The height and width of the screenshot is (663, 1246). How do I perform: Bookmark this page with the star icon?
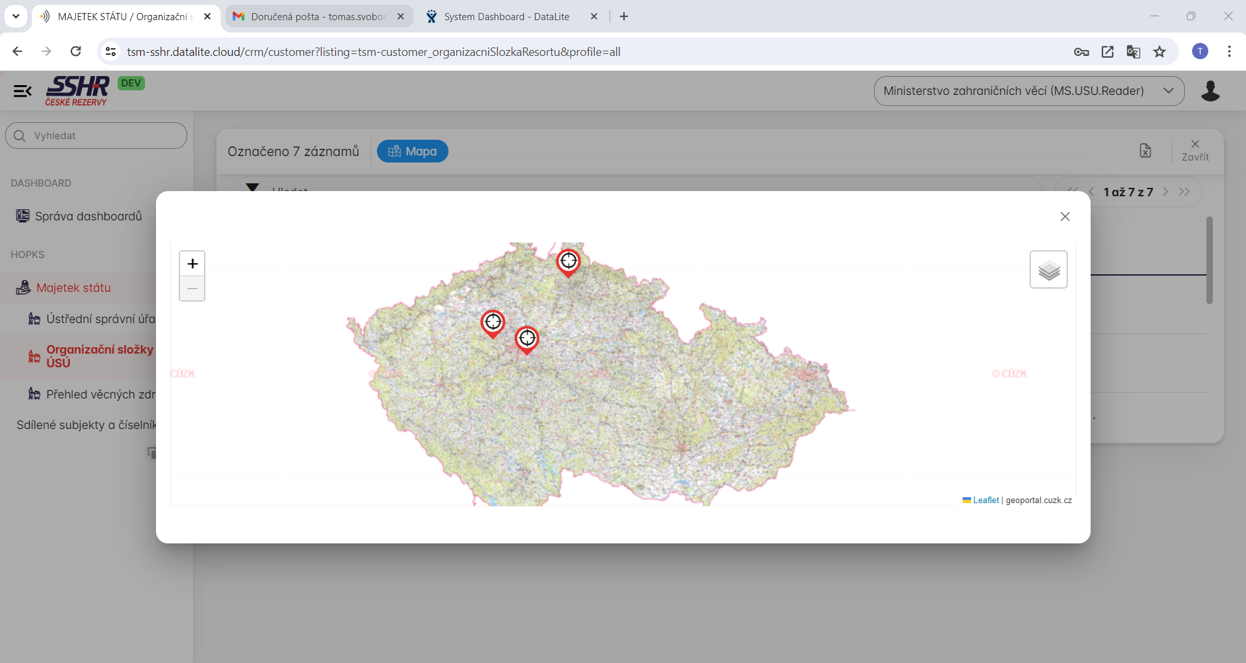pos(1160,52)
